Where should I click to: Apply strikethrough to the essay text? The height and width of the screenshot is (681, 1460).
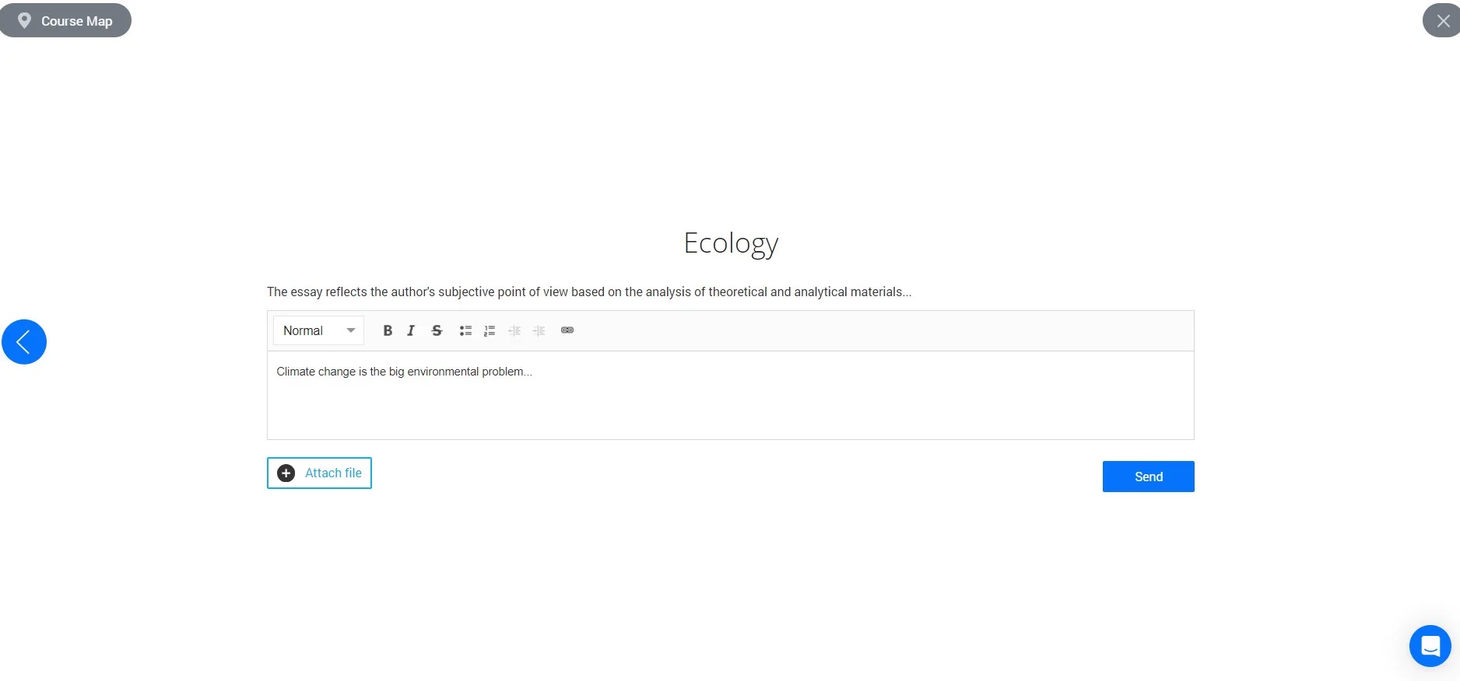(437, 330)
